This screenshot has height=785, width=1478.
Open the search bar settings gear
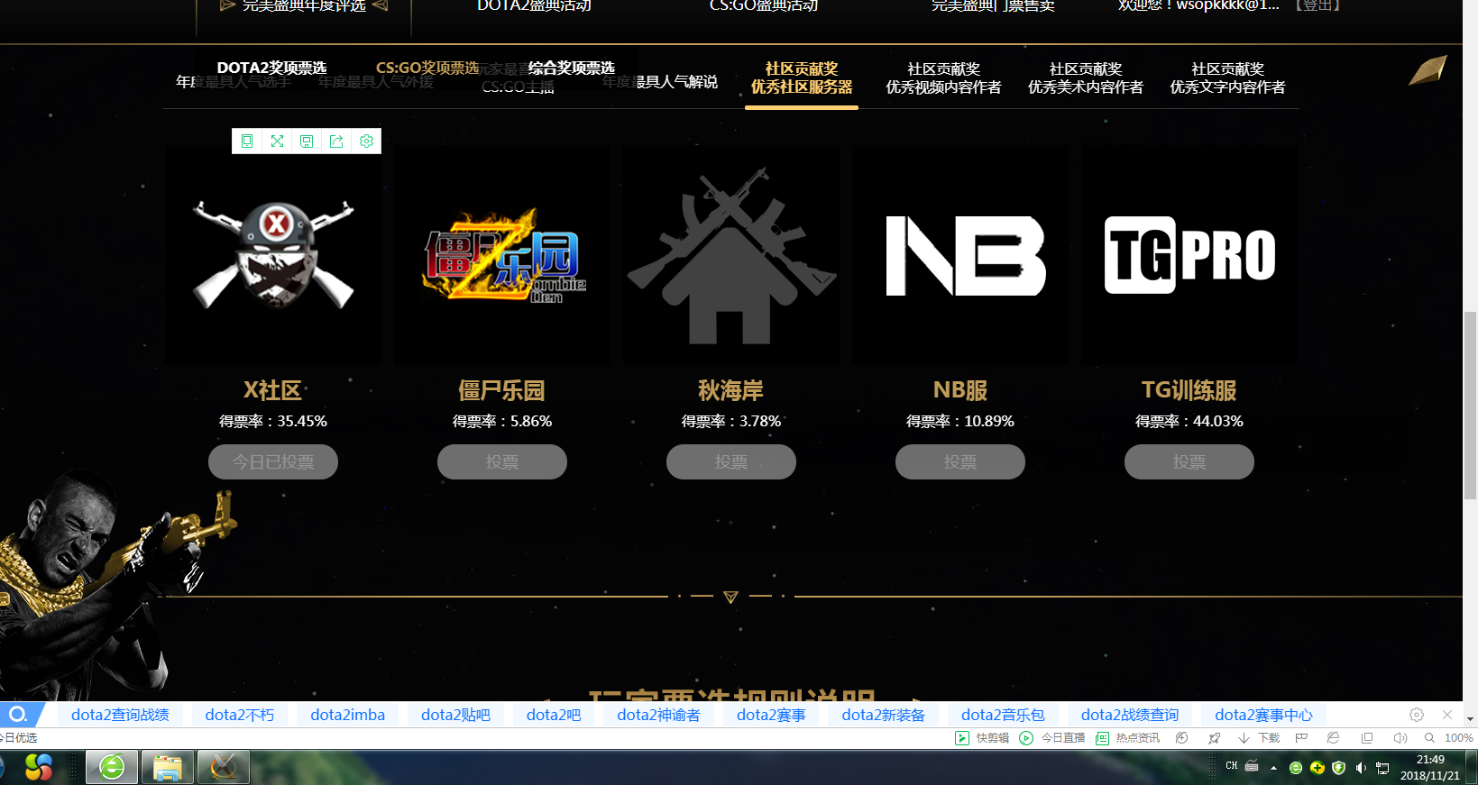(x=1417, y=715)
